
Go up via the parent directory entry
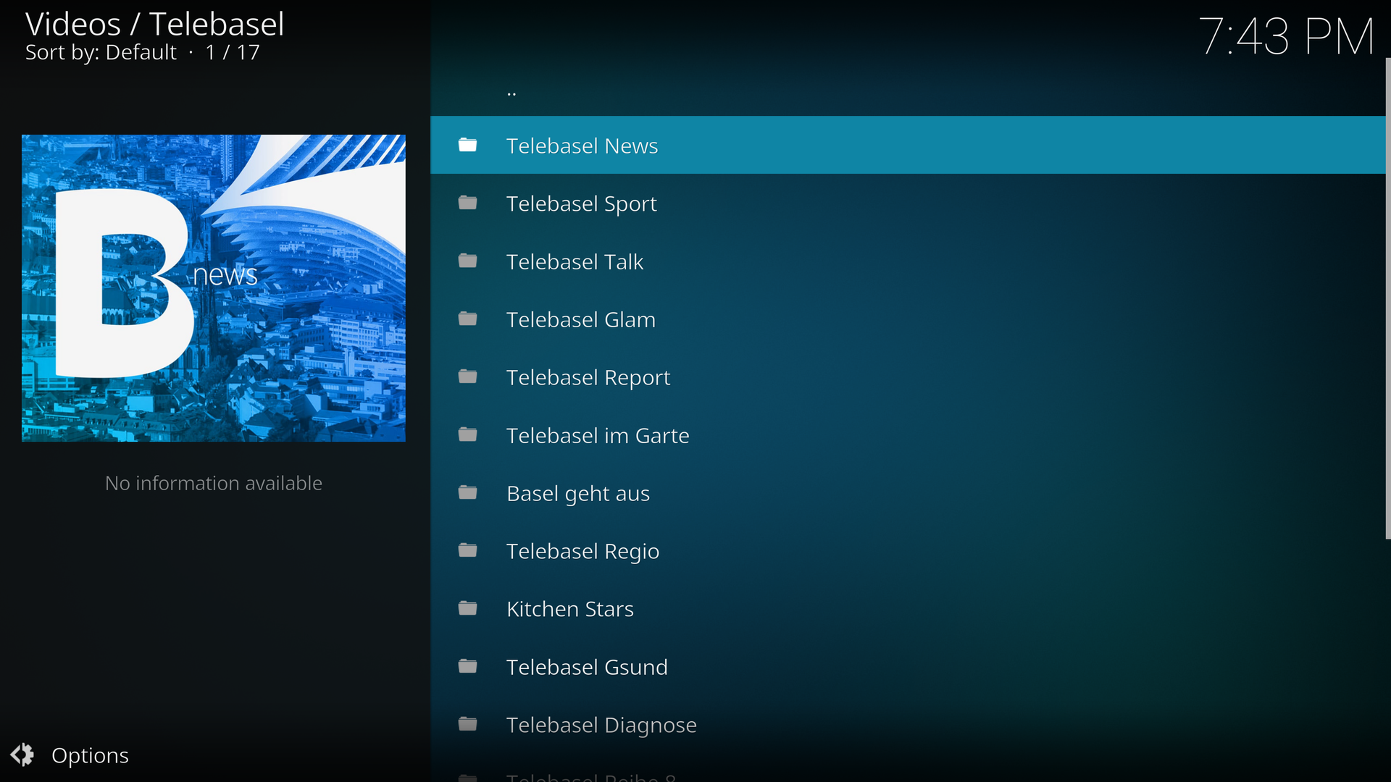(511, 92)
